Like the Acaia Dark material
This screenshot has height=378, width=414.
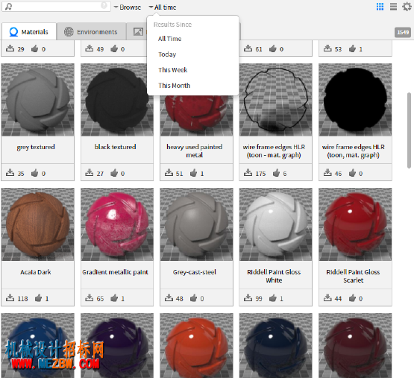39,298
